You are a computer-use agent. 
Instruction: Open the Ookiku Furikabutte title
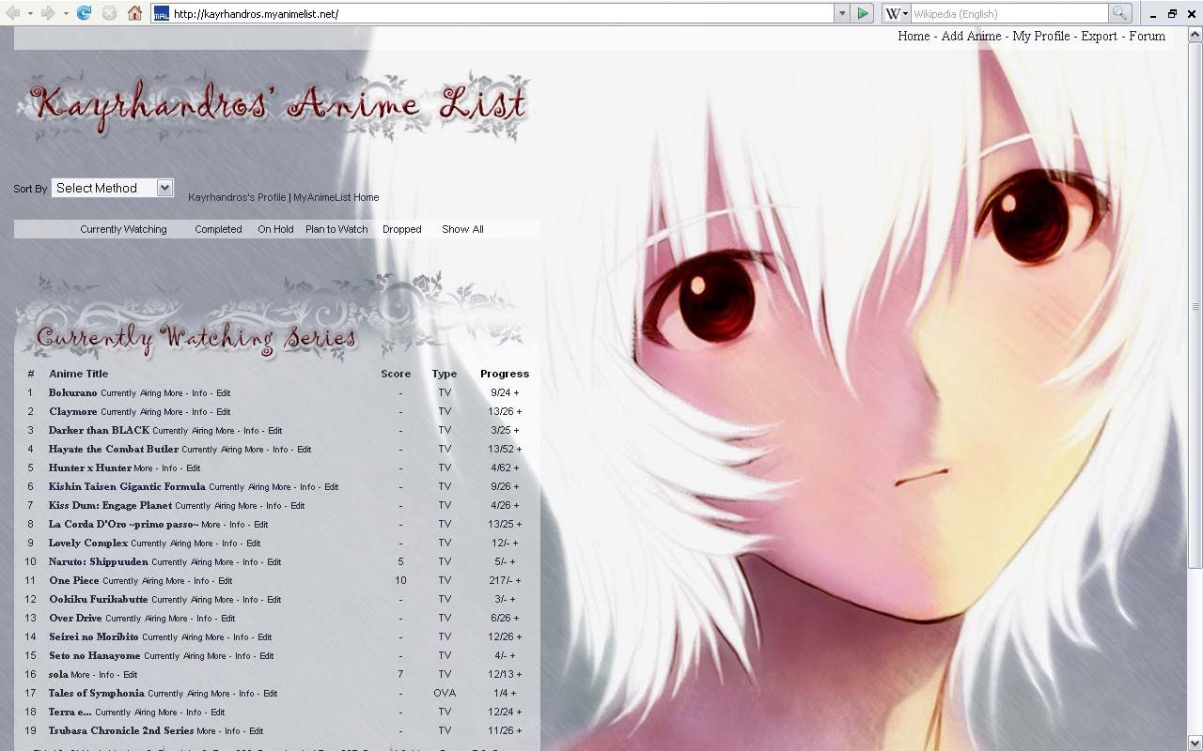pos(99,599)
